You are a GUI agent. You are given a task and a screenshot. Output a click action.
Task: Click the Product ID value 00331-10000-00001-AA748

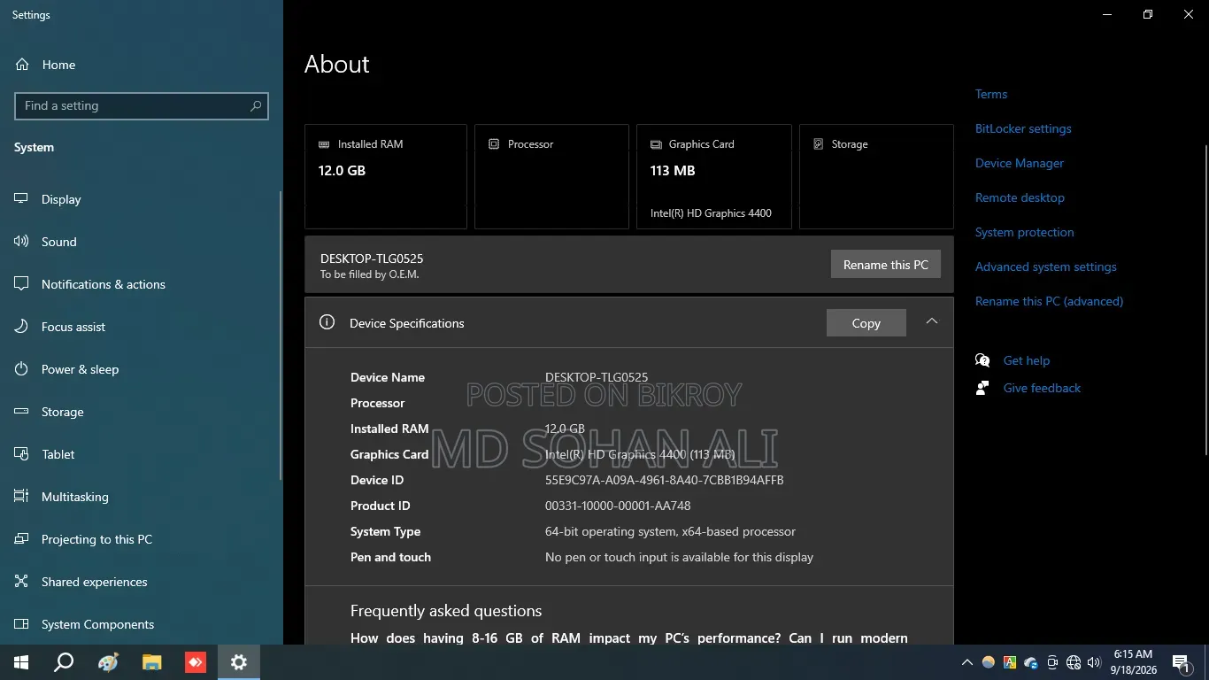tap(618, 506)
